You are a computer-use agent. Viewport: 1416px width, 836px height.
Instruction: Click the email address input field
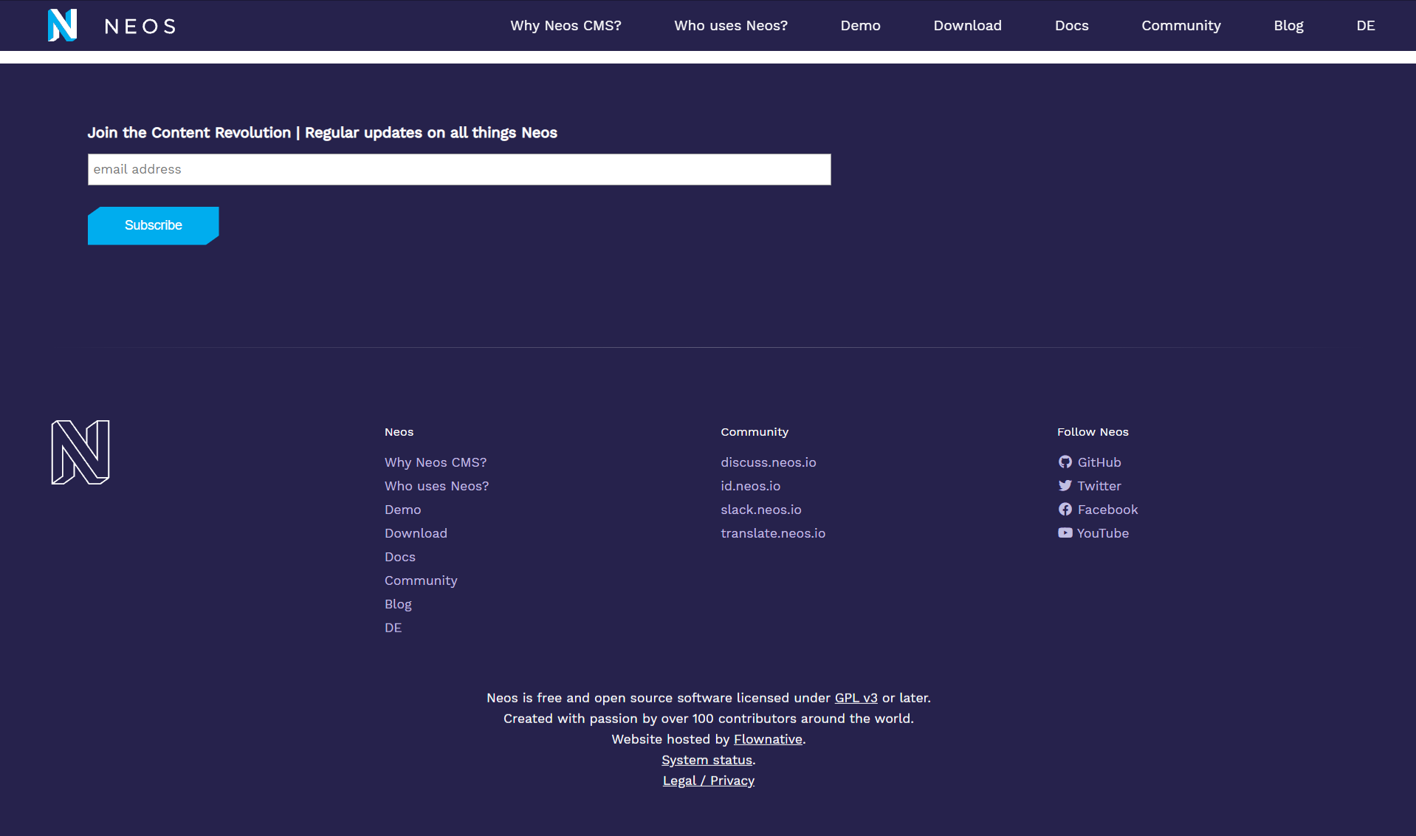click(458, 169)
